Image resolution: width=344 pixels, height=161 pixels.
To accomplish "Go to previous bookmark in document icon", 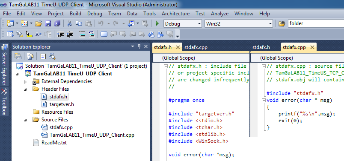I will (x=151, y=34).
